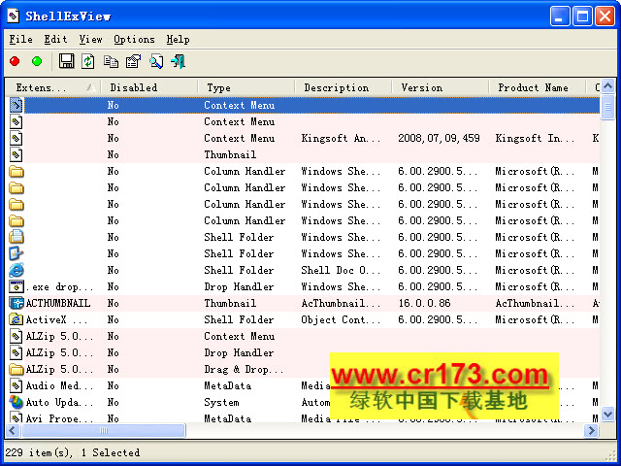Select the 'Audio Med...' row name

tap(60, 385)
